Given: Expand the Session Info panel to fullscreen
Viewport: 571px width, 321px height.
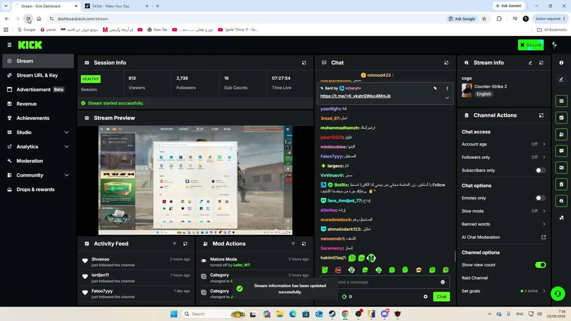Looking at the screenshot, I should point(304,63).
